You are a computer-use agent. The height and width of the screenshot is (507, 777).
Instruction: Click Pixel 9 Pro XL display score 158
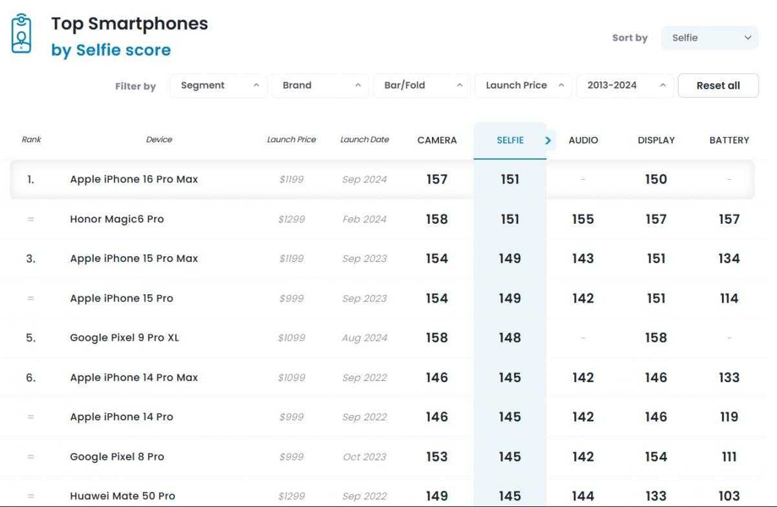[656, 338]
